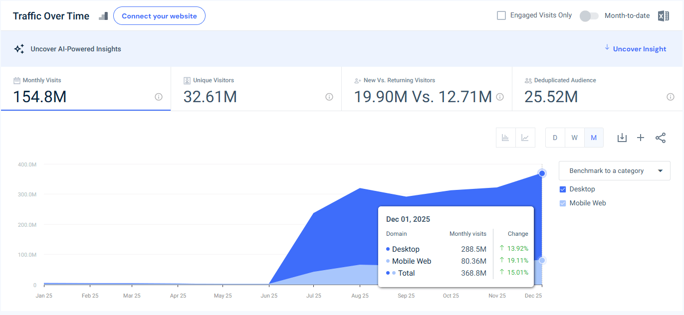Select the Dec 01 data point on chart

542,173
